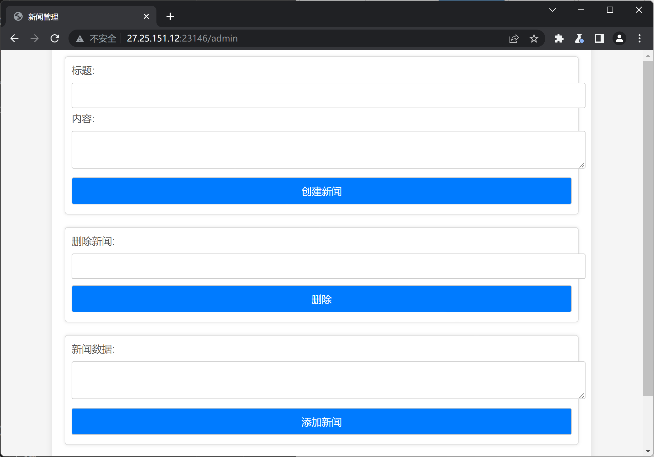Screen dimensions: 654x457
Task: Toggle the browser side panel
Action: pyautogui.click(x=599, y=39)
